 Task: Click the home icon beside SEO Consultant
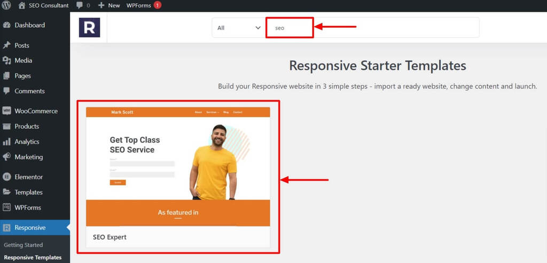pos(21,5)
